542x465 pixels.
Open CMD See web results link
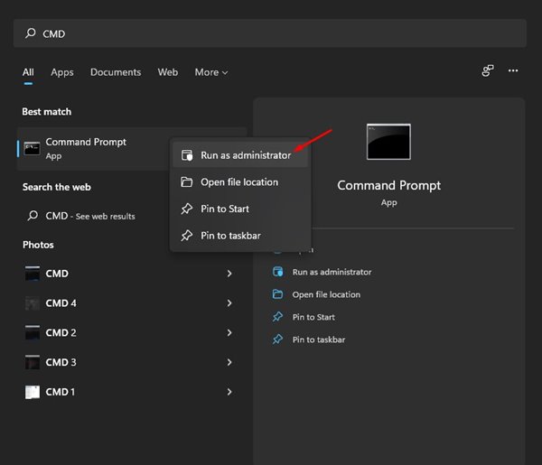point(90,216)
